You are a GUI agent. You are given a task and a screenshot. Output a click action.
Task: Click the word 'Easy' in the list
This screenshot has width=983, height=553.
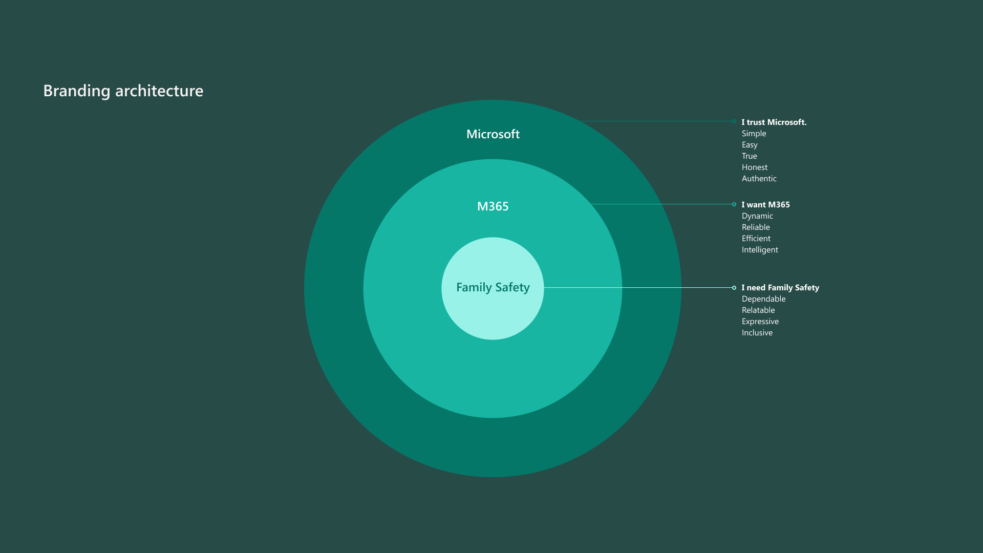(x=750, y=145)
